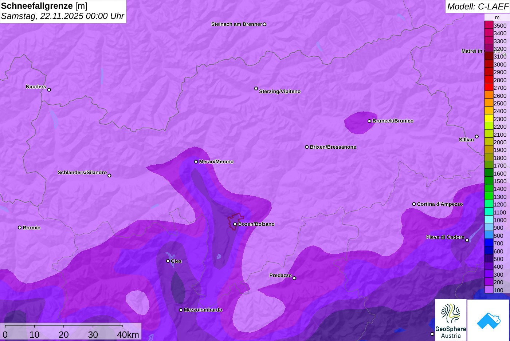Click the Sterzing/Vipiteno label
The image size is (510, 341).
click(x=280, y=92)
